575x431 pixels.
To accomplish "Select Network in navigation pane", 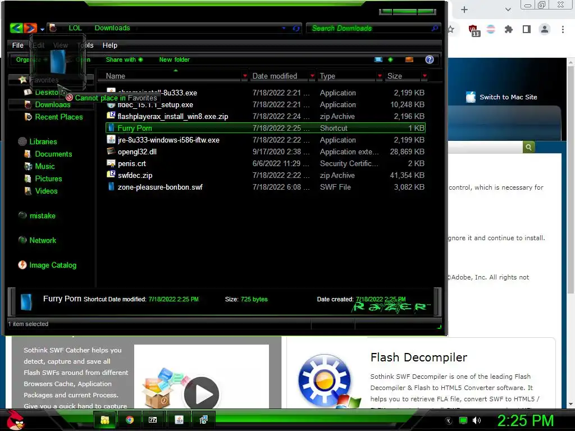I will tap(43, 240).
